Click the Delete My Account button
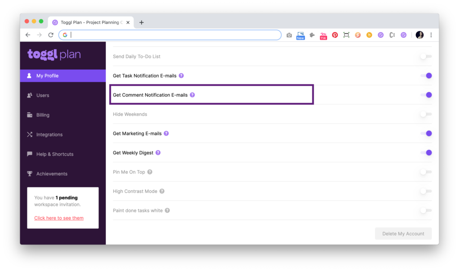Viewport: 459px width, 271px height. coord(403,234)
